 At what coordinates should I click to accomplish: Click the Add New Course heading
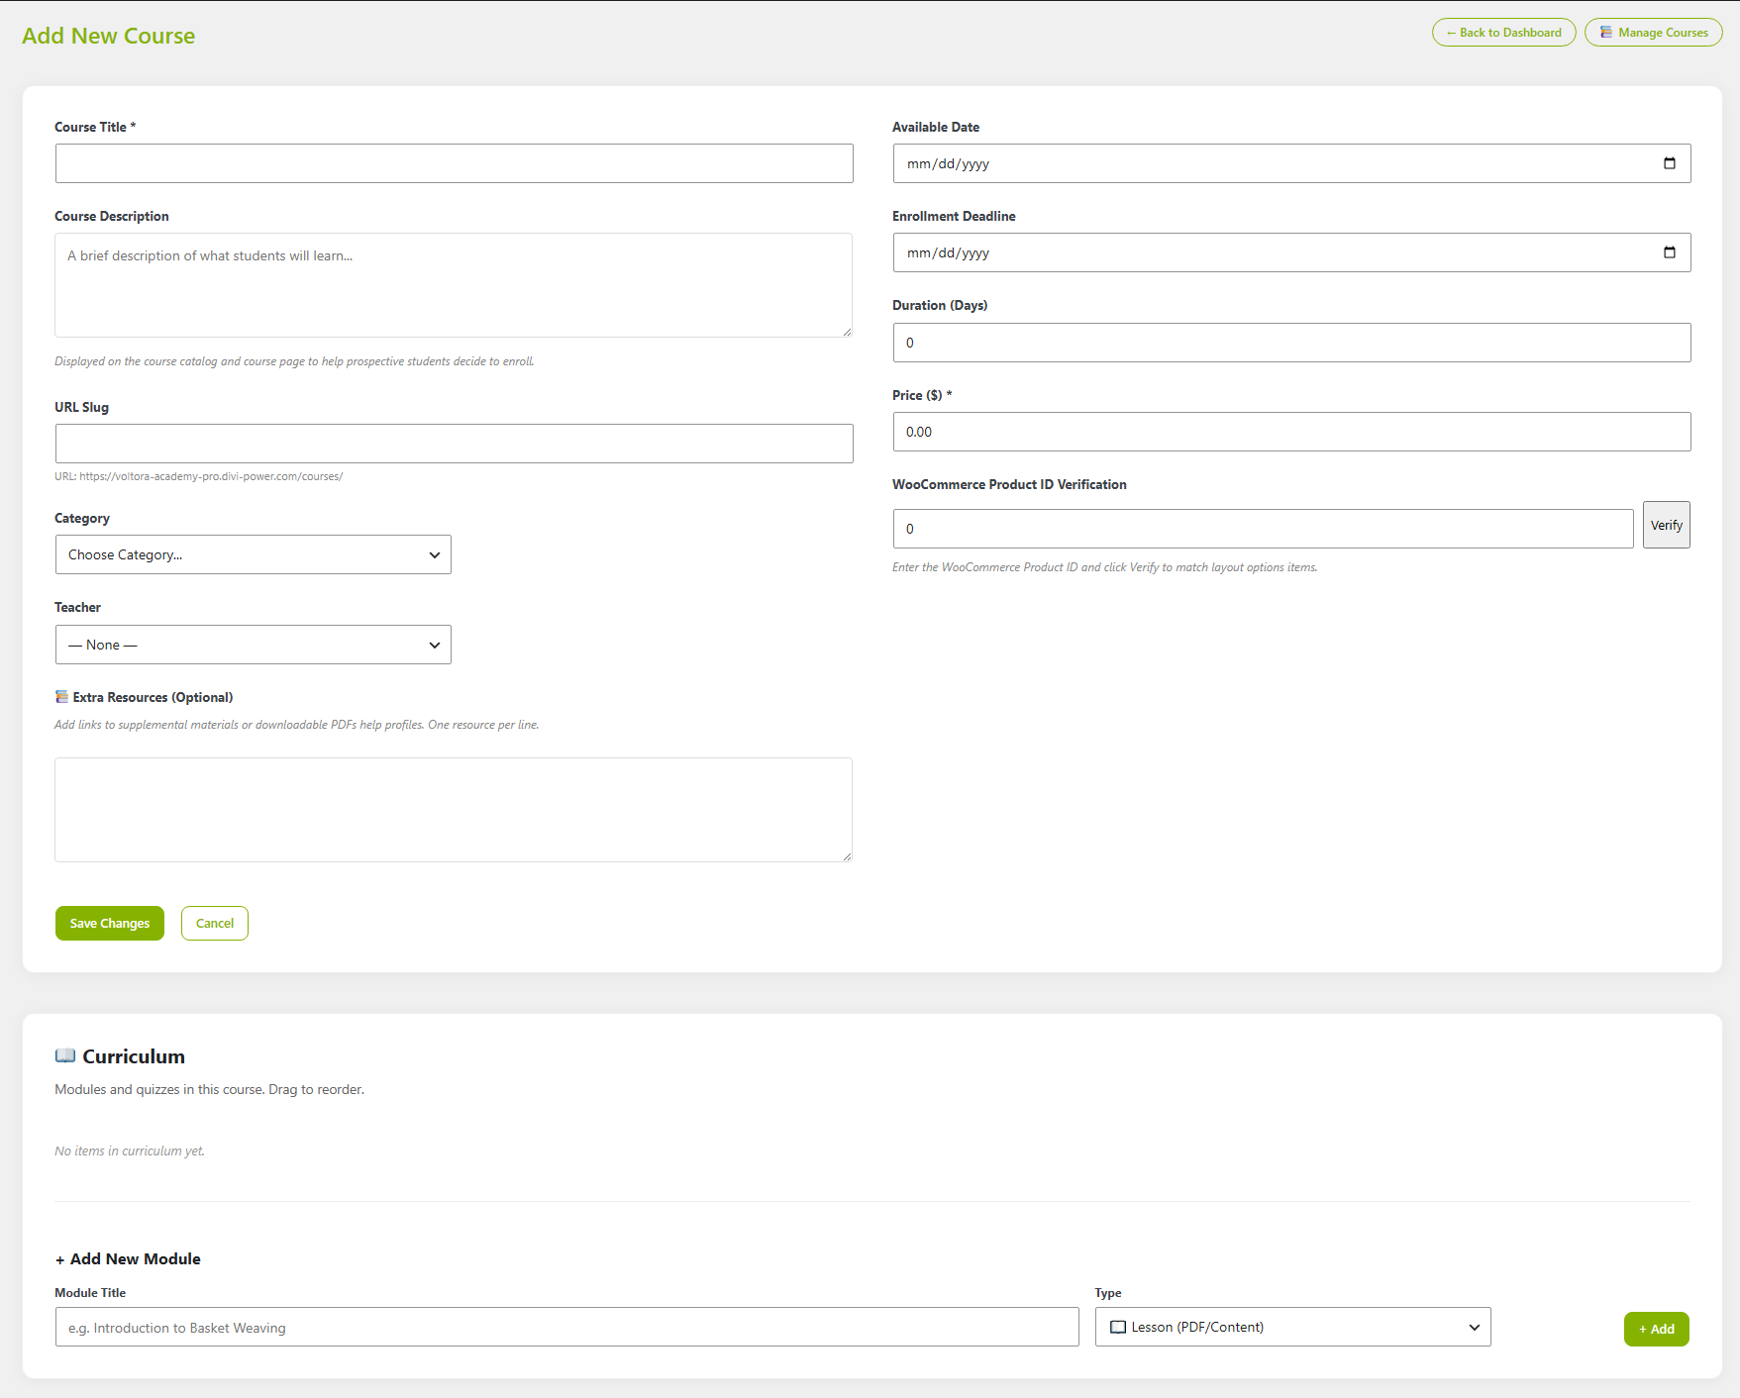click(109, 36)
